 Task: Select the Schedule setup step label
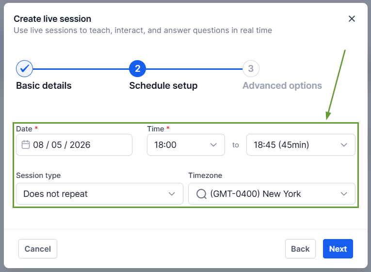tap(163, 86)
